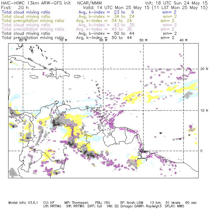Click the 'SF: Noah LSM' model setting
The image size is (209, 209).
tap(132, 203)
